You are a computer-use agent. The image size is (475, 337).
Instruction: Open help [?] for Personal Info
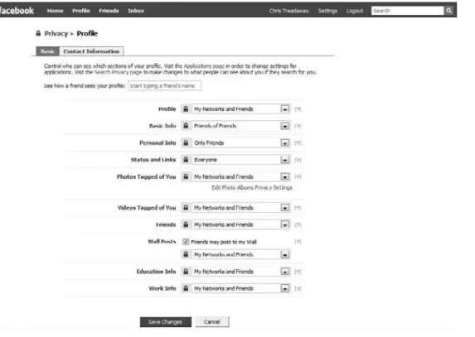click(x=298, y=143)
